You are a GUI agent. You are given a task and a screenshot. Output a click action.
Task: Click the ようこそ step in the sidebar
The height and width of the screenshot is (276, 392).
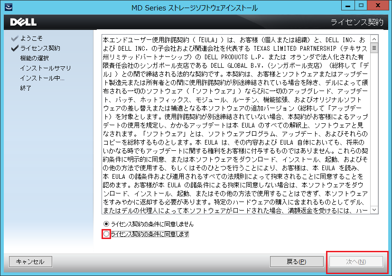tap(31, 38)
